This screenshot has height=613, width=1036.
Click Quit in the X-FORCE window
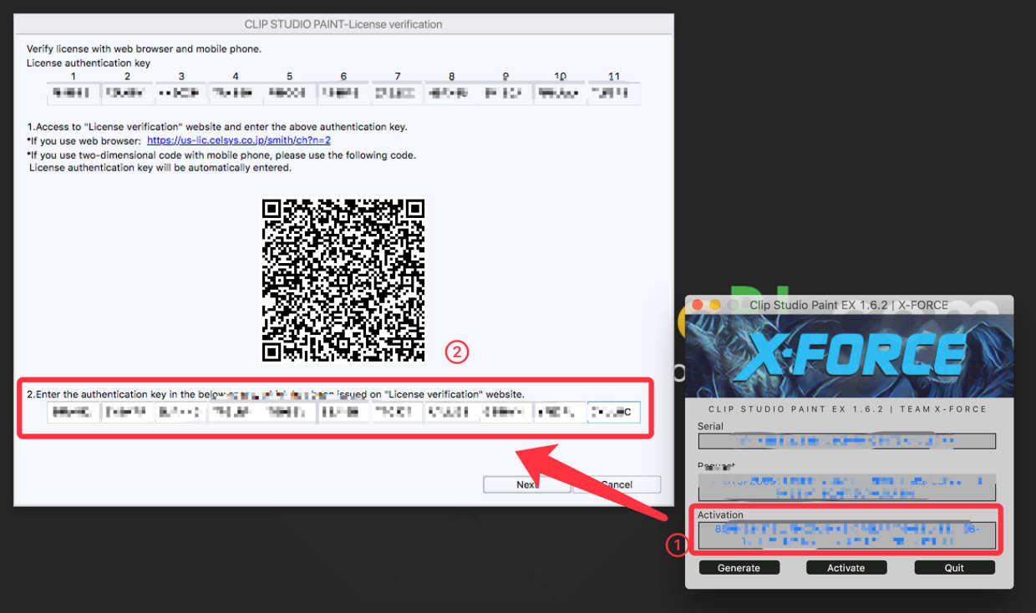point(954,568)
